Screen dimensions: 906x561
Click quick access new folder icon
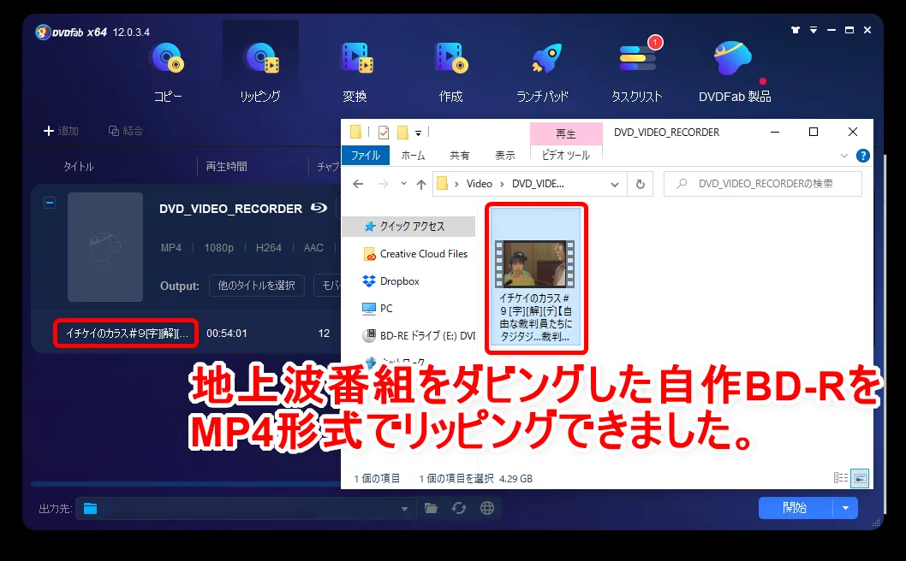[402, 133]
